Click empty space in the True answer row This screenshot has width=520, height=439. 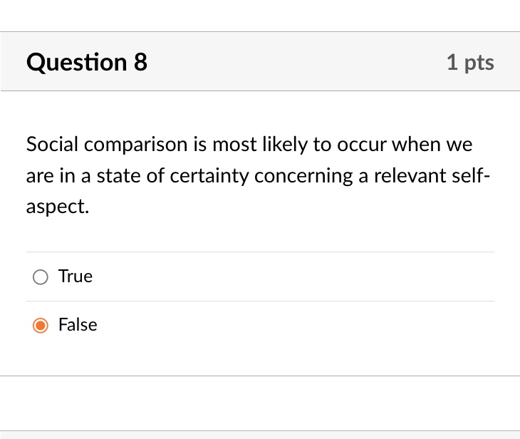click(292, 277)
